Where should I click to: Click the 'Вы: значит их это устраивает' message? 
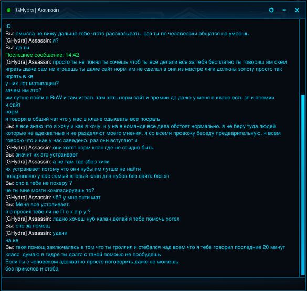pos(41,154)
